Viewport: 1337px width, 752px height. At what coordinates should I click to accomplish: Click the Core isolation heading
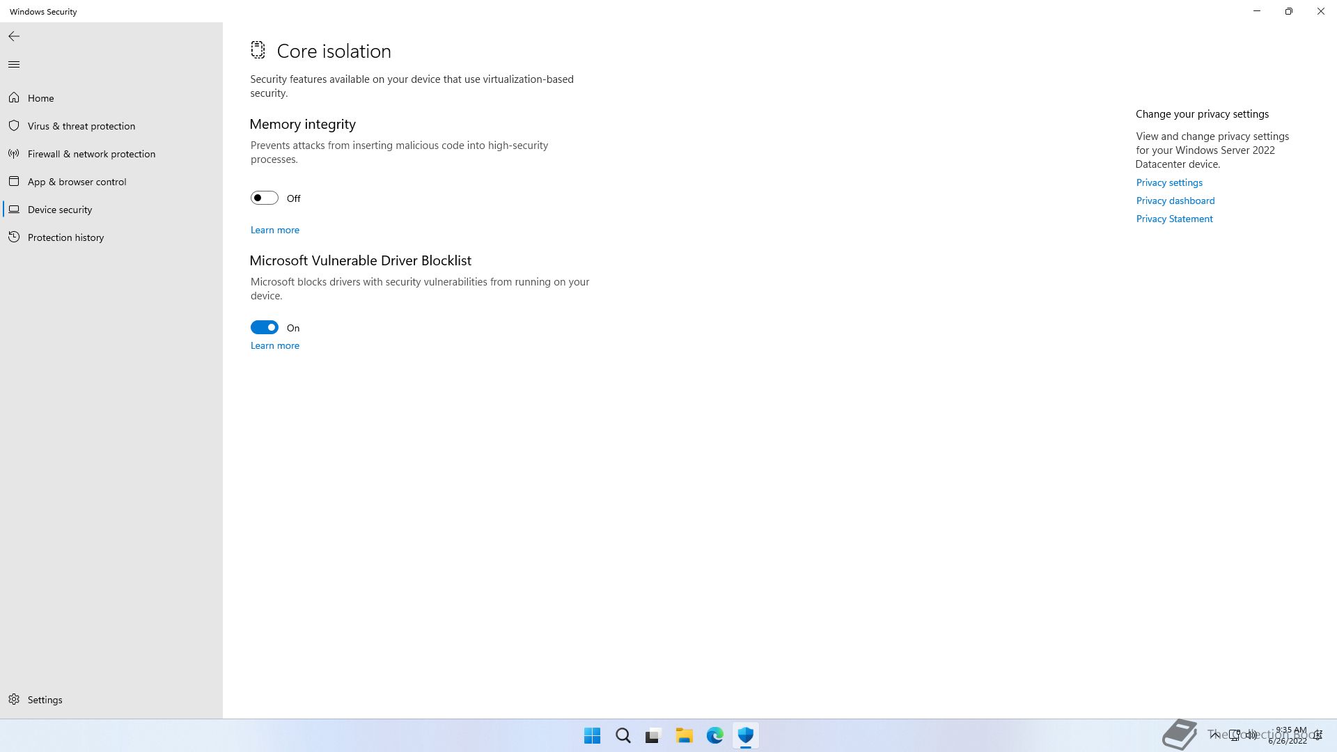pos(334,51)
